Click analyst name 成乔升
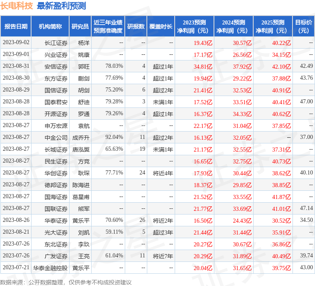Image resolution: width=315 pixels, height=286 pixels. pyautogui.click(x=81, y=138)
